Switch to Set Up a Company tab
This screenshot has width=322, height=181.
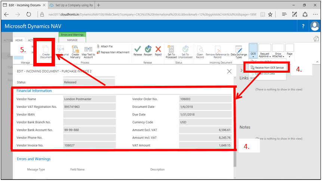point(72,5)
